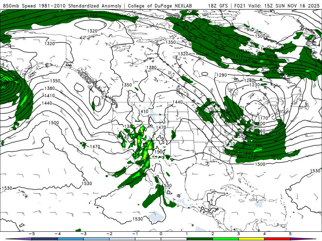Click the yellow color bar segment
322x241 pixels.
coord(251,239)
